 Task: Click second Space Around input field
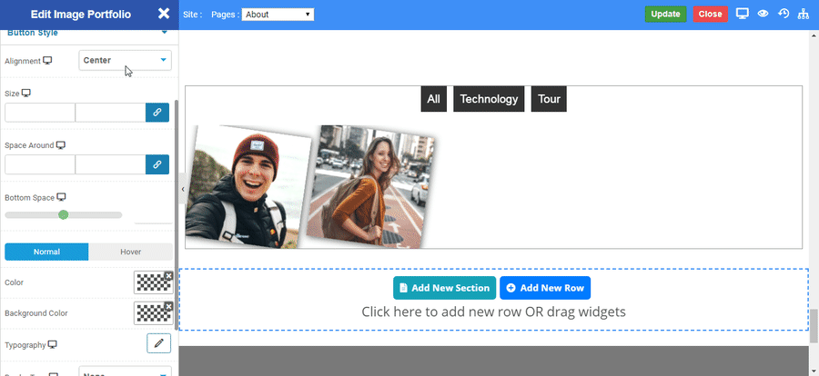click(x=110, y=164)
